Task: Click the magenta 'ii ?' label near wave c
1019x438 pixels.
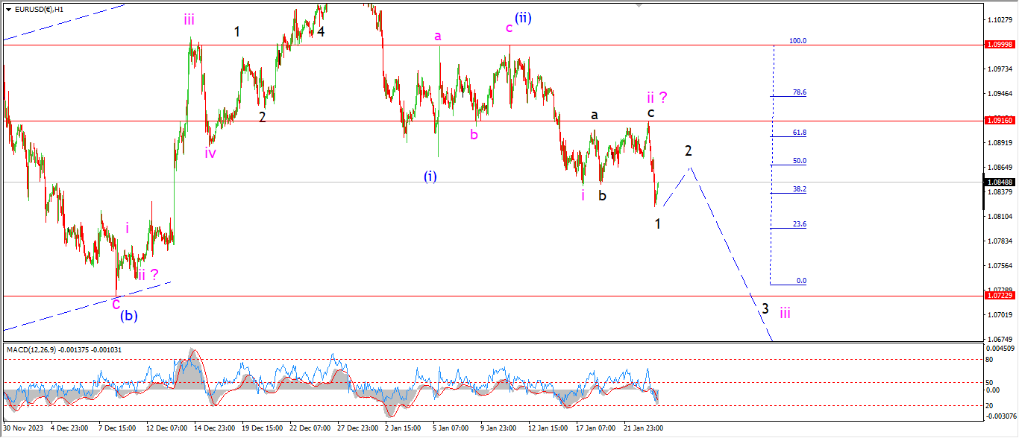Action: (656, 97)
